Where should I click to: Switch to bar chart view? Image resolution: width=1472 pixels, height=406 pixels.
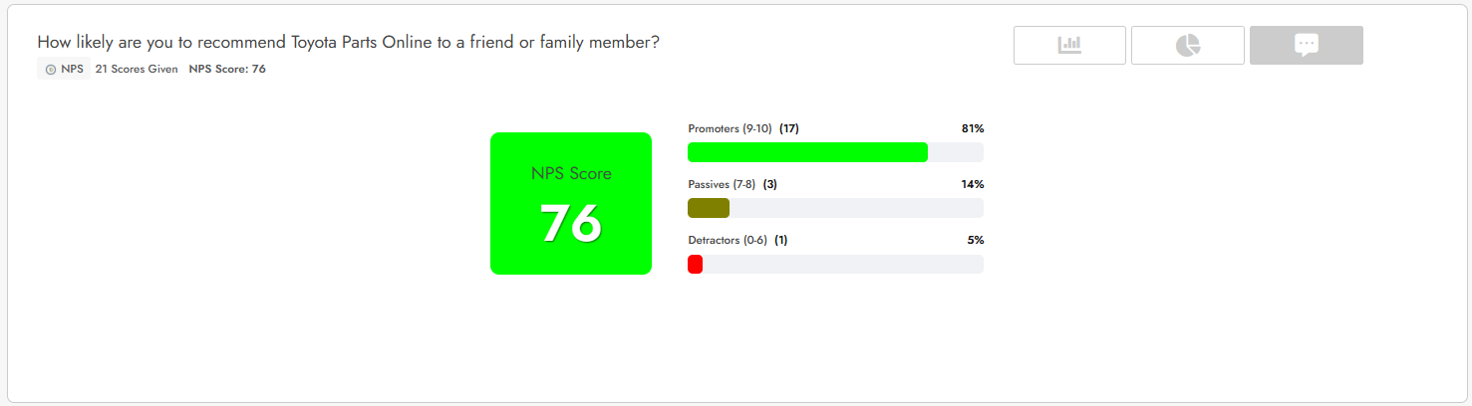coord(1069,45)
